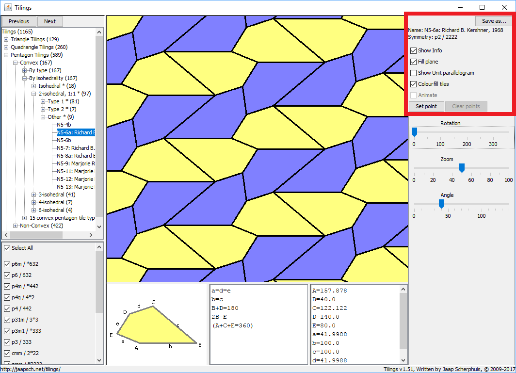Select the By isohedrality (167) label
The height and width of the screenshot is (373, 516).
(53, 79)
